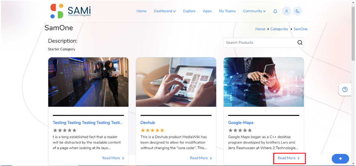The height and width of the screenshot is (166, 356).
Task: Open the help question mark icon
Action: pyautogui.click(x=345, y=90)
